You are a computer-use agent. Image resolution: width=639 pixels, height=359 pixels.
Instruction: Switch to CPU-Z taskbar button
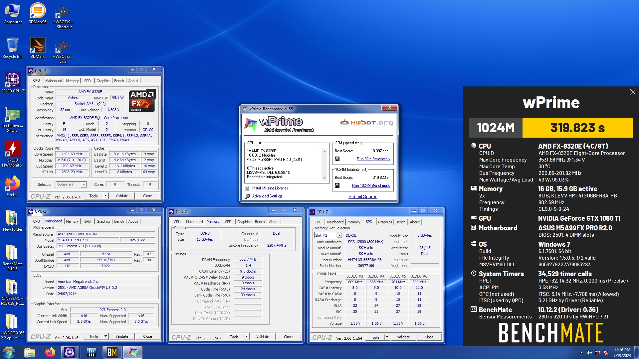(x=70, y=352)
